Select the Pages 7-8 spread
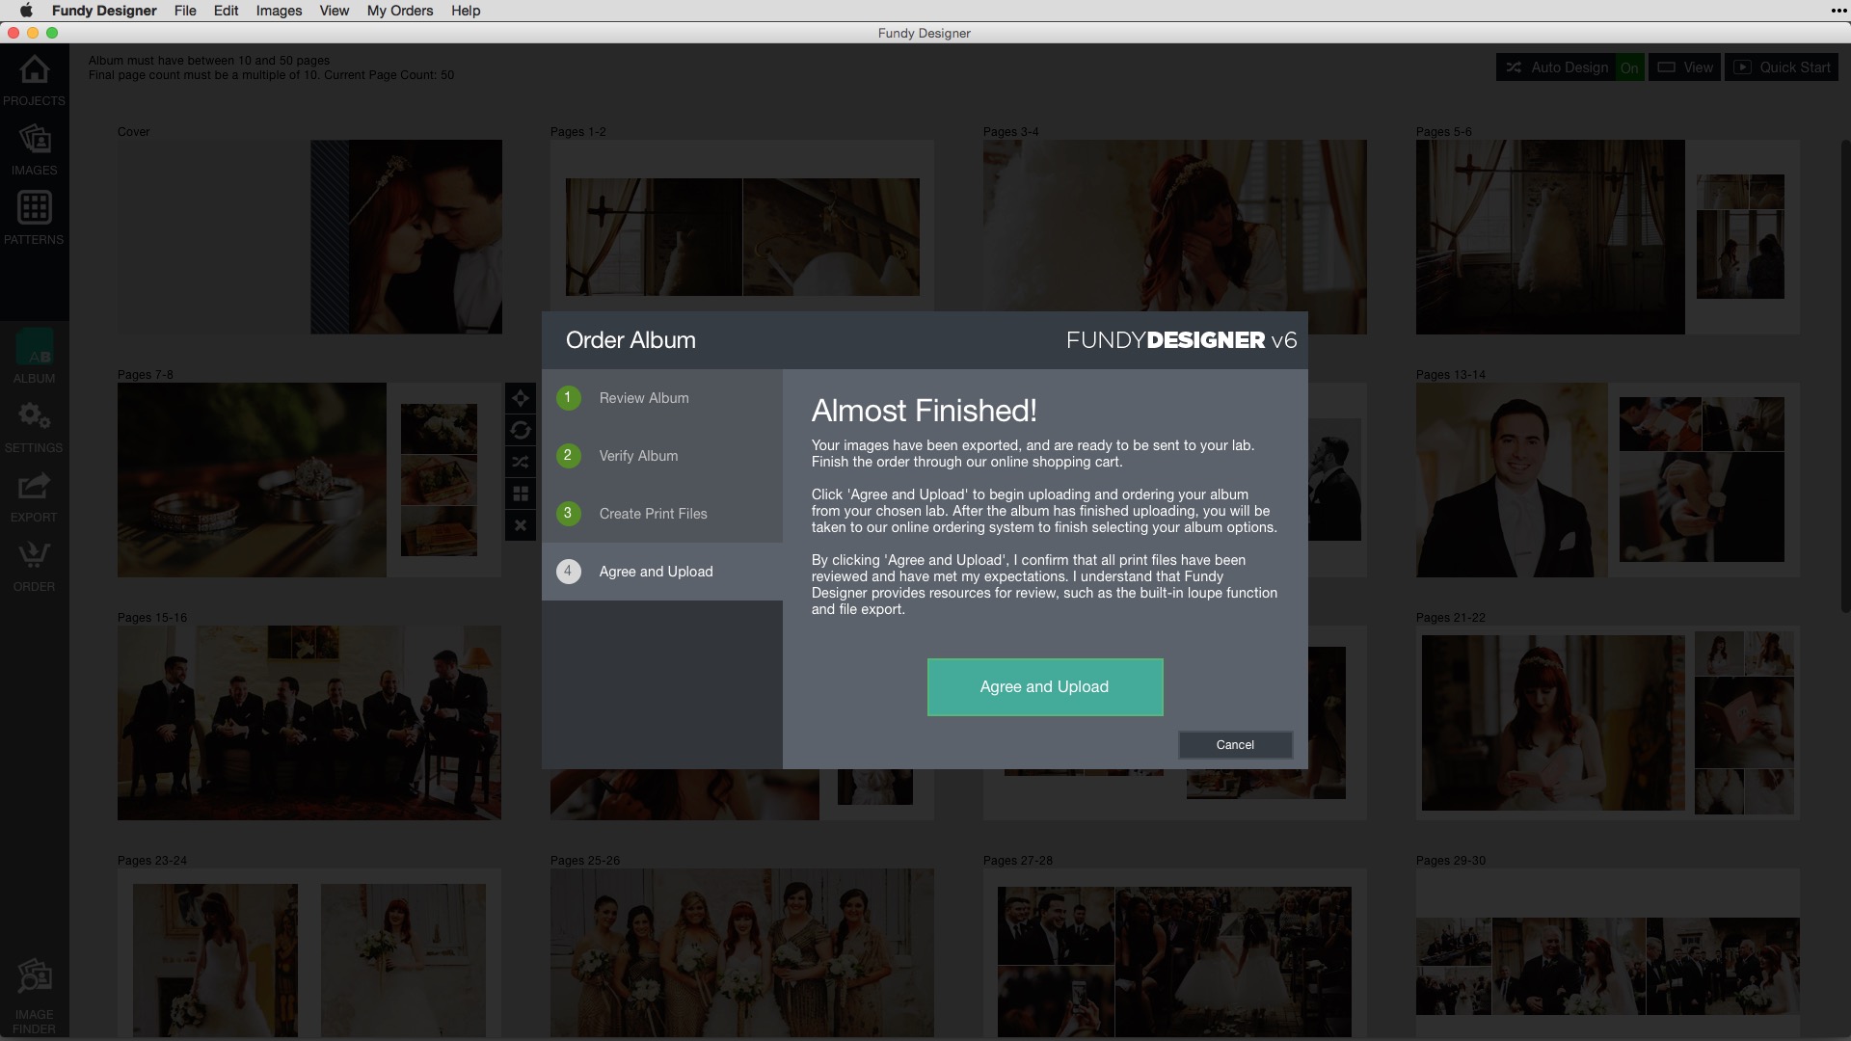Image resolution: width=1851 pixels, height=1041 pixels. [309, 480]
